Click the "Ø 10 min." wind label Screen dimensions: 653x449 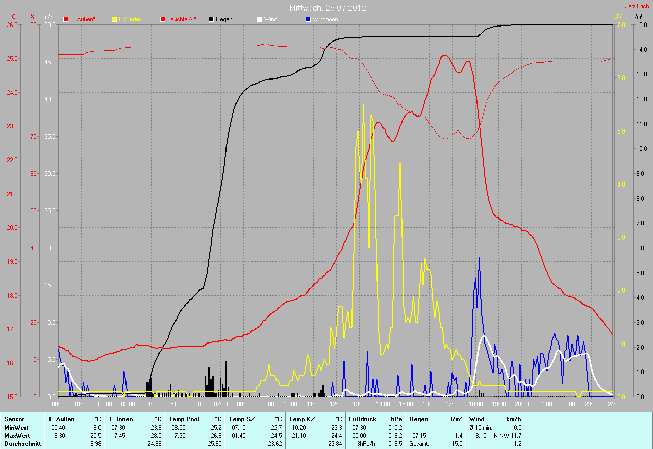tap(482, 428)
